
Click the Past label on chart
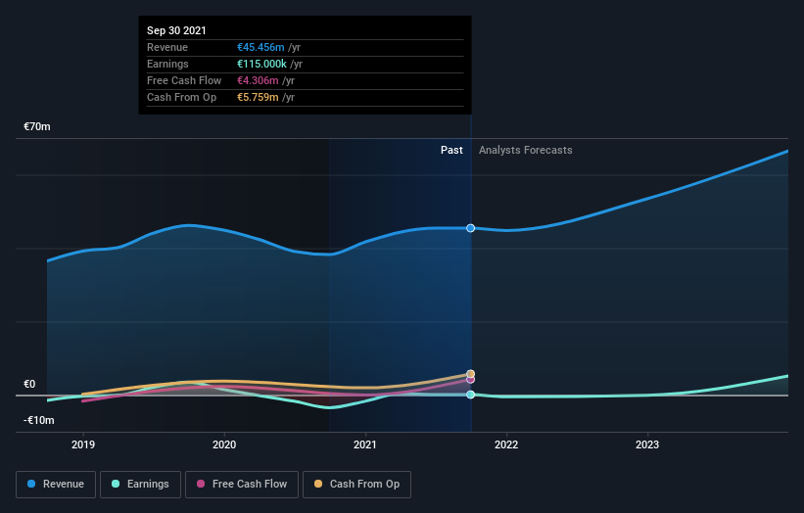coord(451,150)
